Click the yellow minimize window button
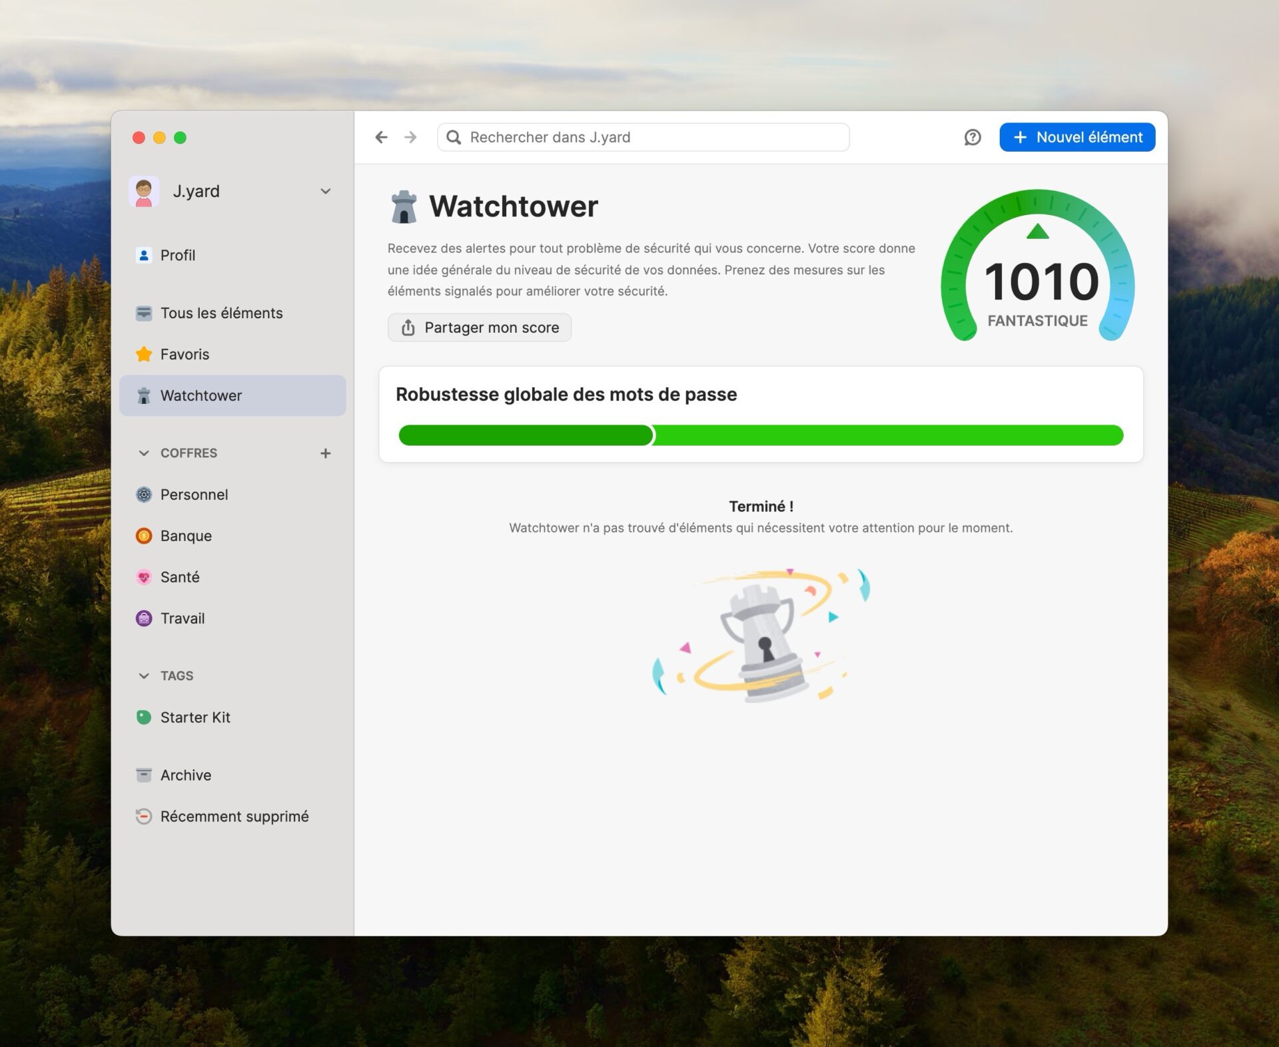 159,138
